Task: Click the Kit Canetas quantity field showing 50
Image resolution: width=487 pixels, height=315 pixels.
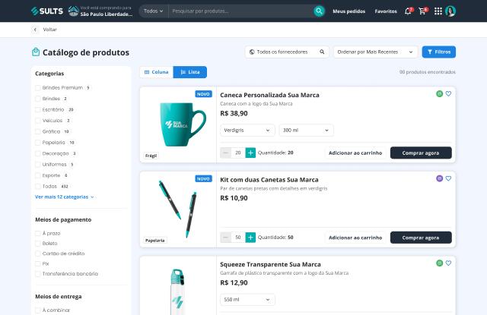Action: pos(238,238)
